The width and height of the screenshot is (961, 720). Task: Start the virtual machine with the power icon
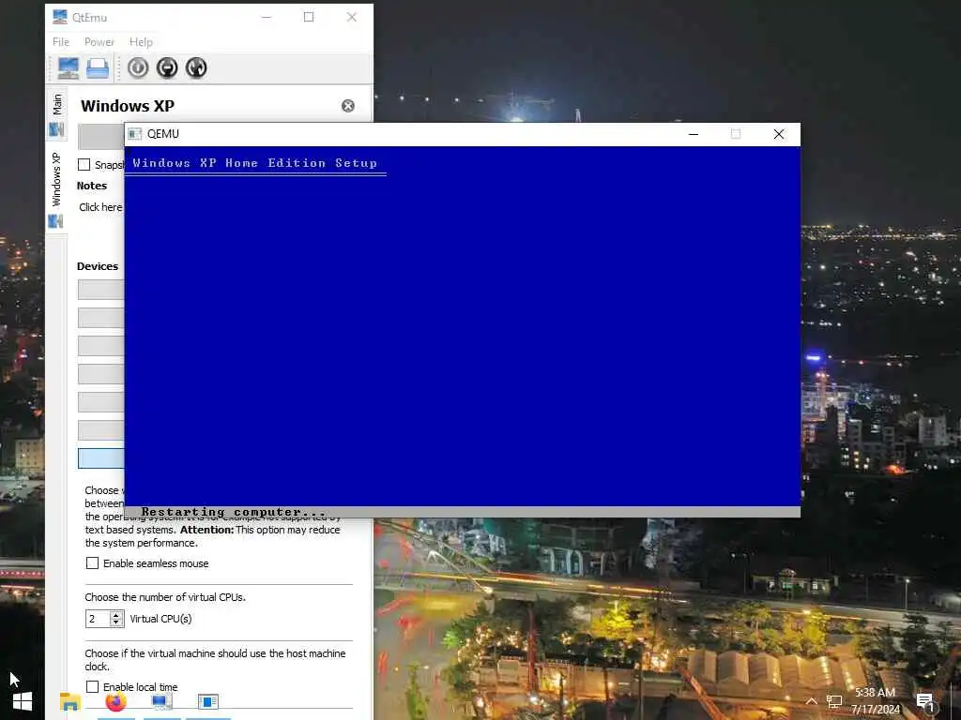click(x=138, y=67)
